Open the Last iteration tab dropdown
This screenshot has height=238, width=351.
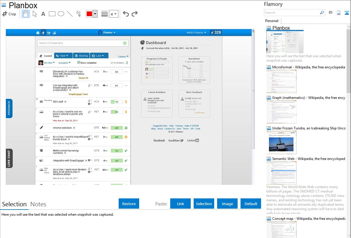(99, 56)
